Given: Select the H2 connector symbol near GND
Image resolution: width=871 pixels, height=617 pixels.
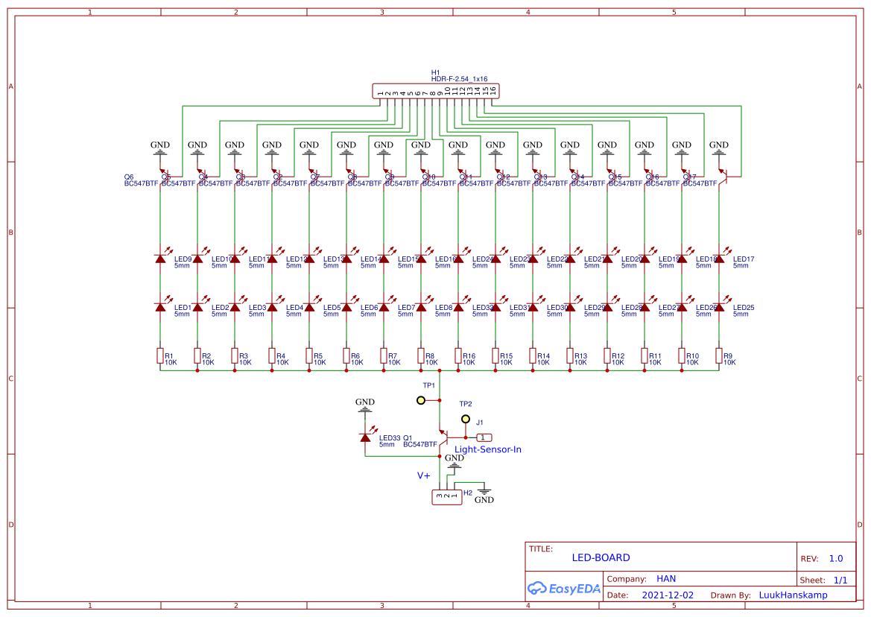Looking at the screenshot, I should click(446, 495).
